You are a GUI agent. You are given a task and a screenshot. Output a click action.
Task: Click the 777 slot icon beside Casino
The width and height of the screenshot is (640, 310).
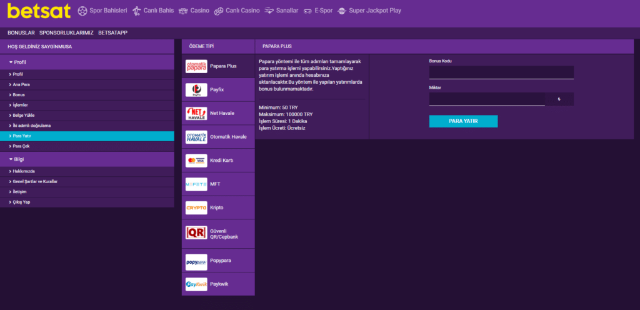tap(183, 11)
